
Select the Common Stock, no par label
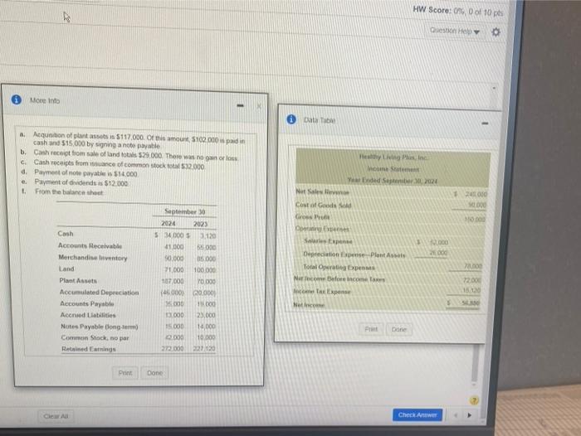tap(95, 337)
